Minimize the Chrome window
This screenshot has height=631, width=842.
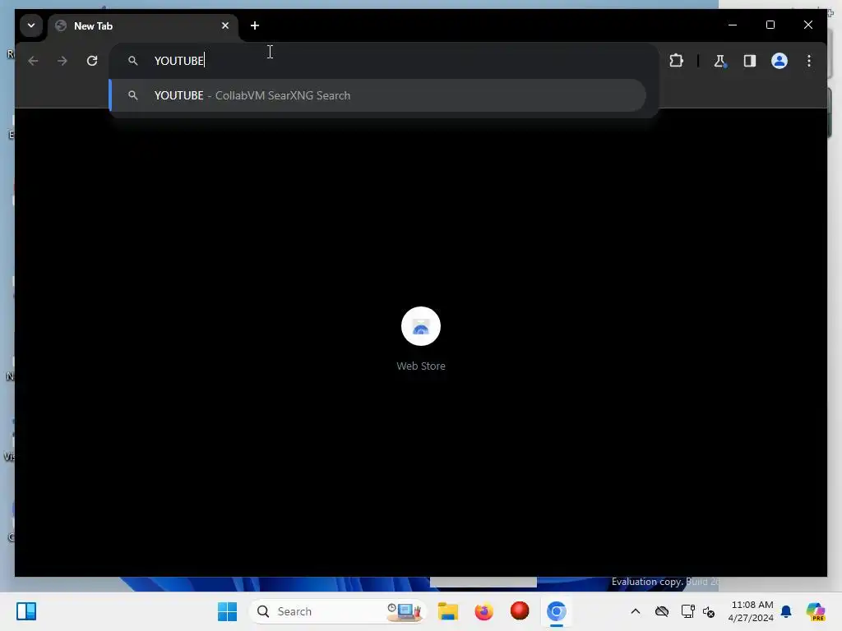pyautogui.click(x=733, y=25)
